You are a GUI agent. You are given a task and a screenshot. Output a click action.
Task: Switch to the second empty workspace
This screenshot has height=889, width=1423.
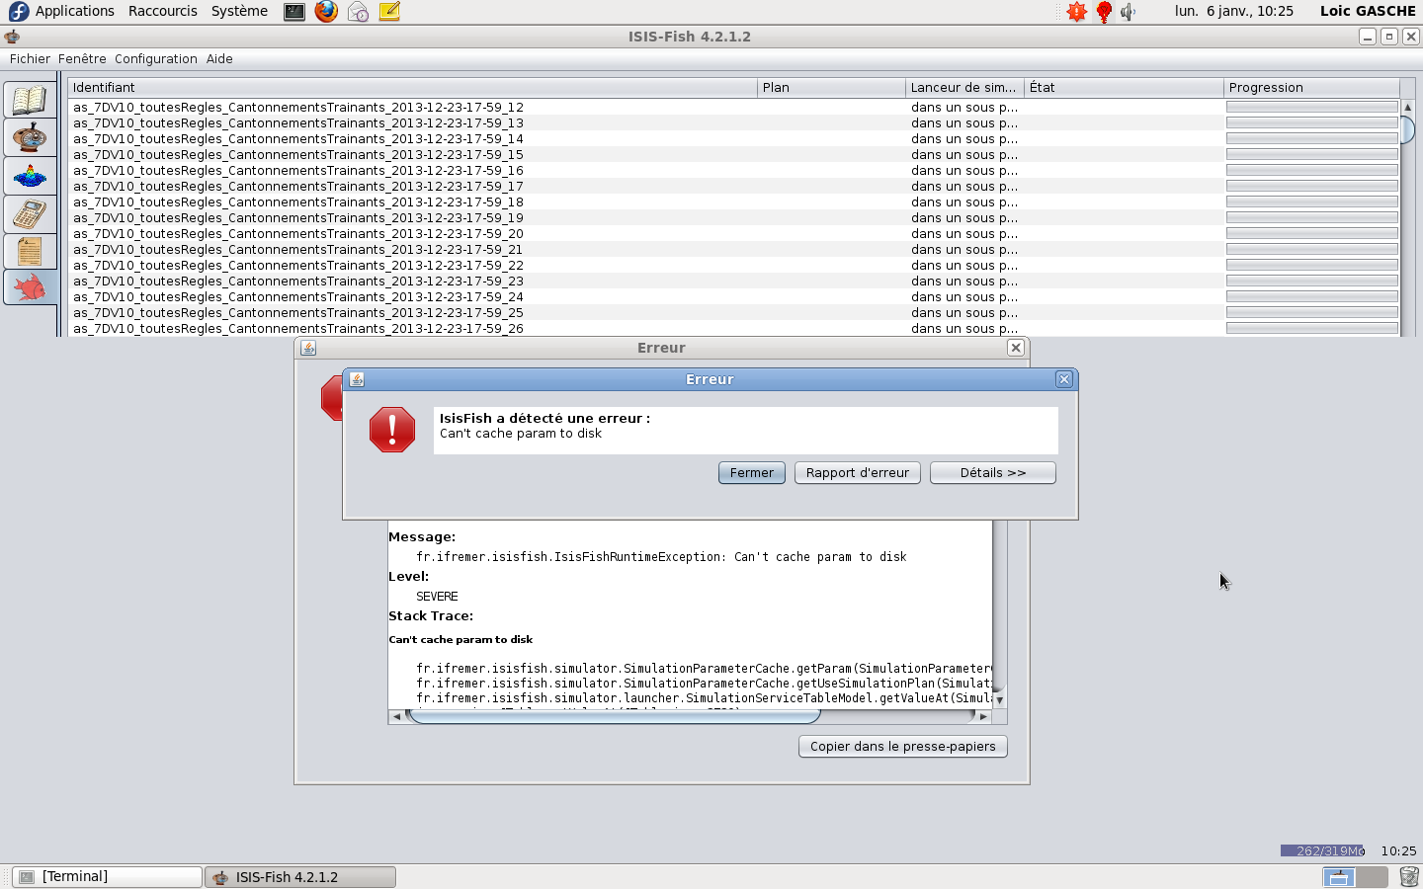[x=1371, y=876]
